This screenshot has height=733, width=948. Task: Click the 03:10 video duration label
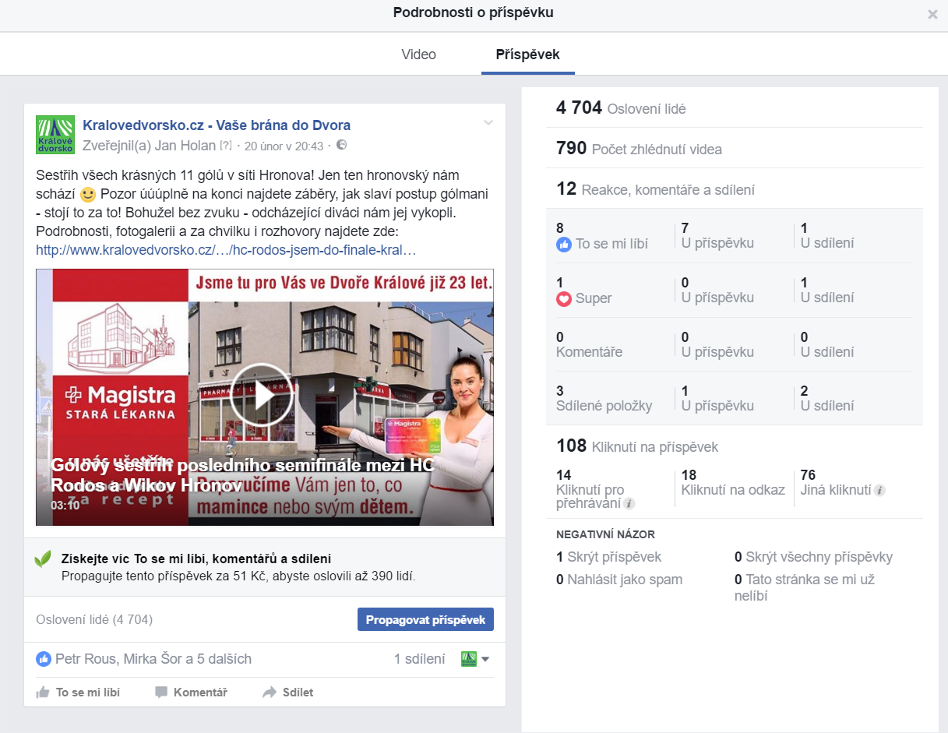pyautogui.click(x=65, y=505)
